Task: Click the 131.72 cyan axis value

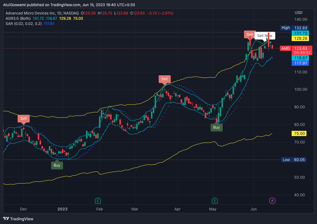Action: point(300,33)
